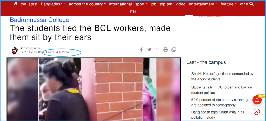Click the article's blurred video thumbnail
266x121 pixels.
(x=94, y=89)
